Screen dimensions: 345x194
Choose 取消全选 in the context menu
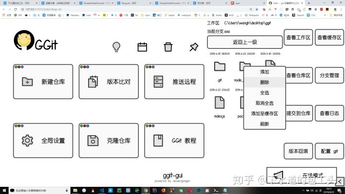tap(264, 103)
